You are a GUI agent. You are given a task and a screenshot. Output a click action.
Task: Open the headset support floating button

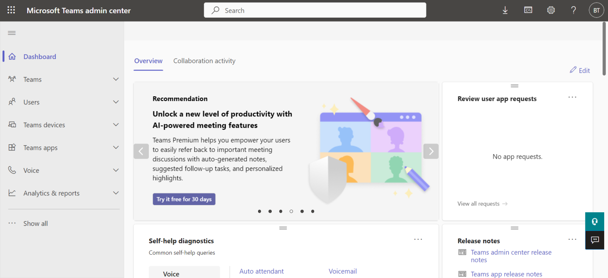(x=595, y=222)
